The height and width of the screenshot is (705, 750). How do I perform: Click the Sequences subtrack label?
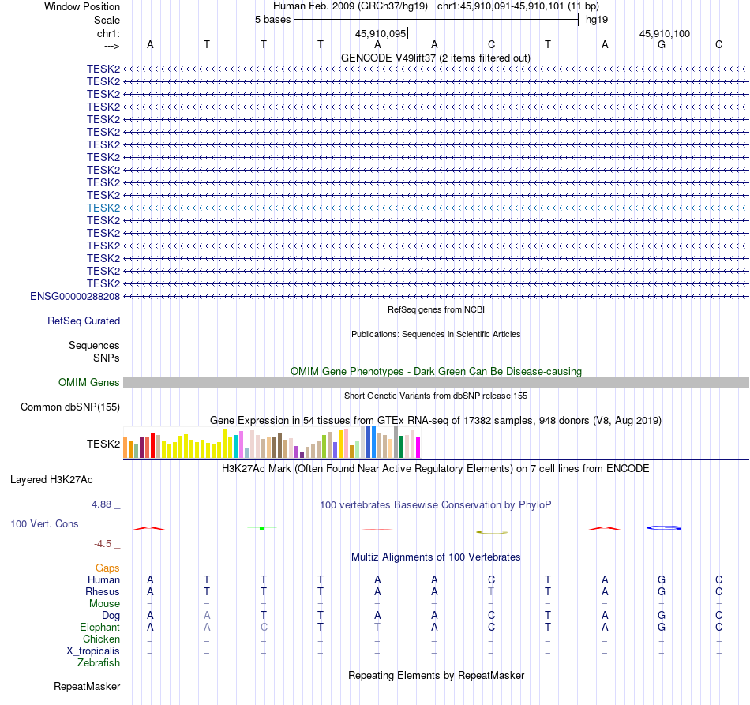94,345
